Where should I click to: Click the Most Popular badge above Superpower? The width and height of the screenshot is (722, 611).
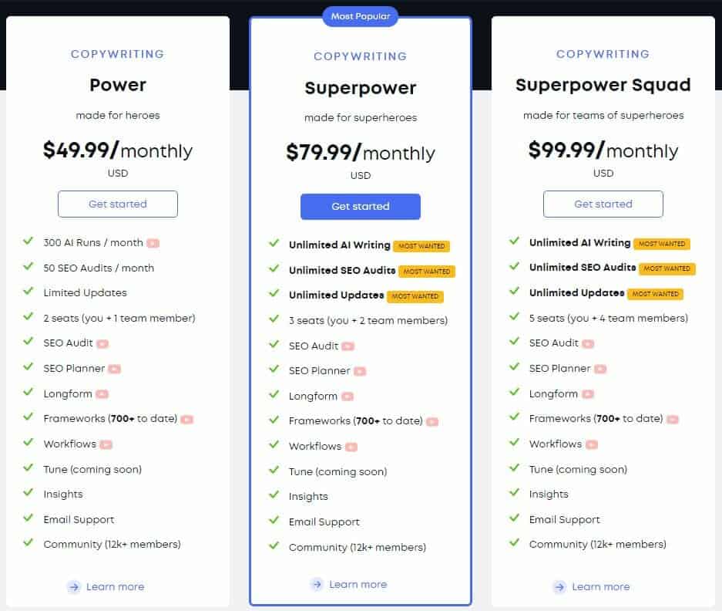point(361,17)
